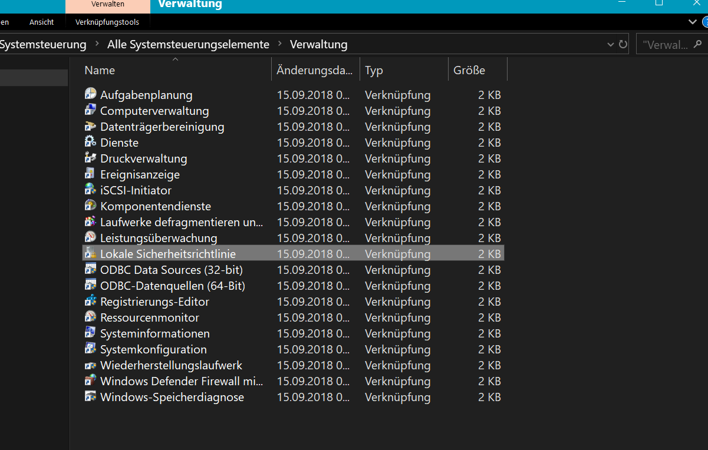Refresh the Verwaltung folder view

pyautogui.click(x=623, y=45)
